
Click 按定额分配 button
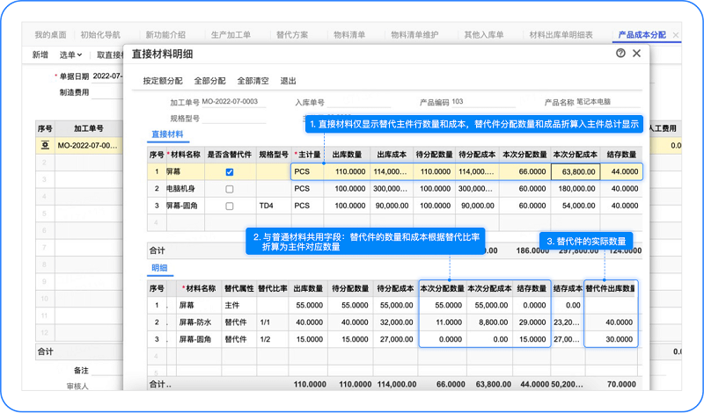point(163,81)
